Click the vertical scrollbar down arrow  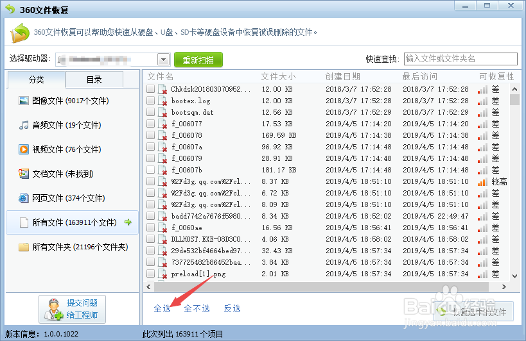(x=514, y=276)
